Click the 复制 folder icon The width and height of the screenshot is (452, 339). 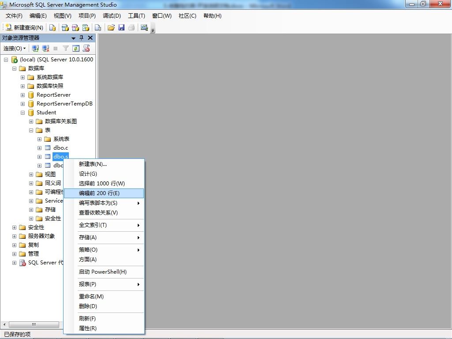click(23, 245)
